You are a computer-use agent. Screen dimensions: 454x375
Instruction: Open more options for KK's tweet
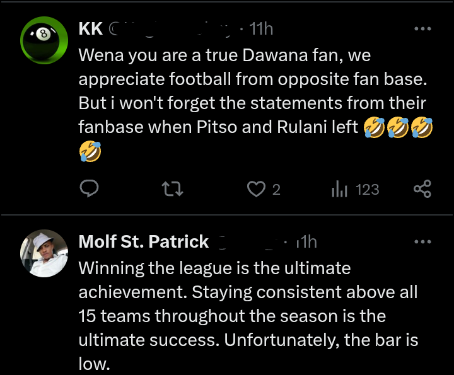point(422,29)
